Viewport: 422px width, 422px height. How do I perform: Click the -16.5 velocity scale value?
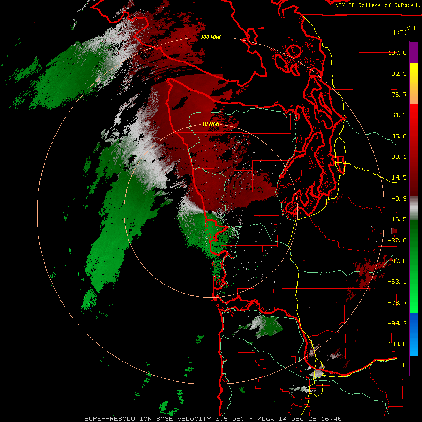(x=397, y=219)
